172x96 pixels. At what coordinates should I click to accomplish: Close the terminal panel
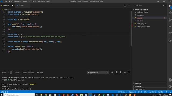(x=129, y=73)
